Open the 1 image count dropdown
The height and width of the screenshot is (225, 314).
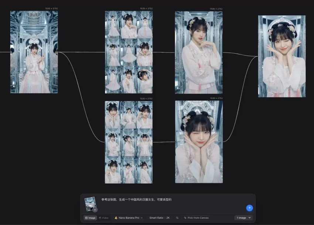click(x=244, y=218)
